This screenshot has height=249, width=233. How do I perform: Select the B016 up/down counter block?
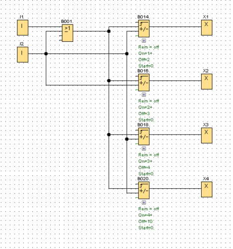(144, 83)
